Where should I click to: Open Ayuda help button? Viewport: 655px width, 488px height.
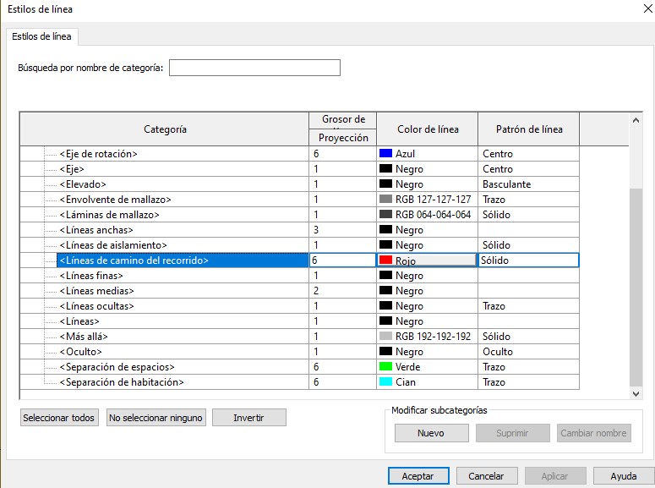[x=624, y=476]
